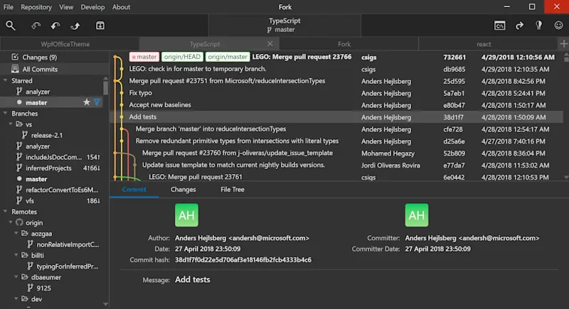The width and height of the screenshot is (569, 309).
Task: Click the author AH avatar
Action: (x=186, y=215)
